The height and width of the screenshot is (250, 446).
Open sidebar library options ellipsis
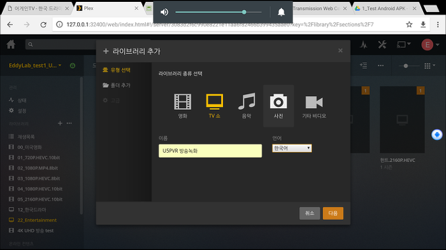coord(69,123)
